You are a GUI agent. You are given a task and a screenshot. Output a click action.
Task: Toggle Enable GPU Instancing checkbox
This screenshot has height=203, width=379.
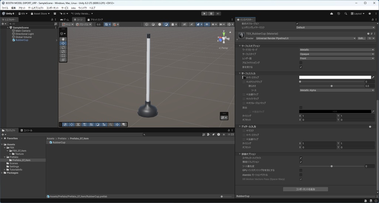301,170
